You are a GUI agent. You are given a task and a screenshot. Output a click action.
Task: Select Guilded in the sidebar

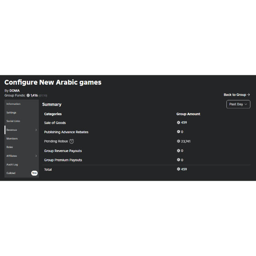point(11,173)
